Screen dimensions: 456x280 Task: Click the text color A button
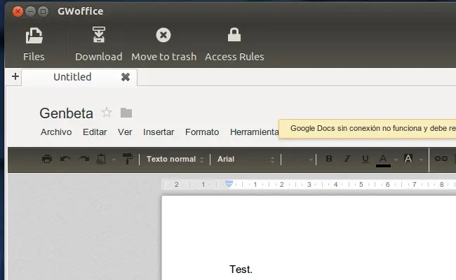pos(383,160)
